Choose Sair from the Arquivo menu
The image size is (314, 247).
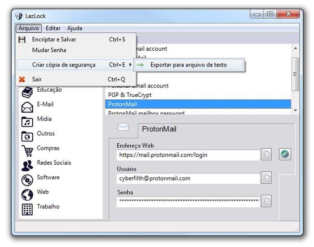click(76, 79)
